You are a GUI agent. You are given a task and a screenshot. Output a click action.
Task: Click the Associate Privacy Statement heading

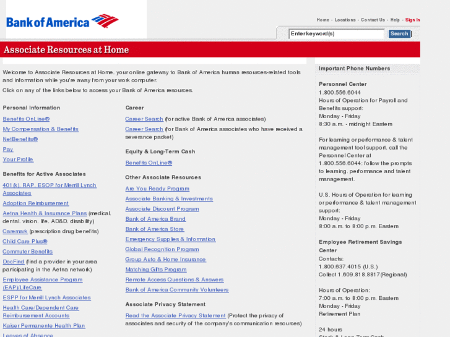pos(165,304)
